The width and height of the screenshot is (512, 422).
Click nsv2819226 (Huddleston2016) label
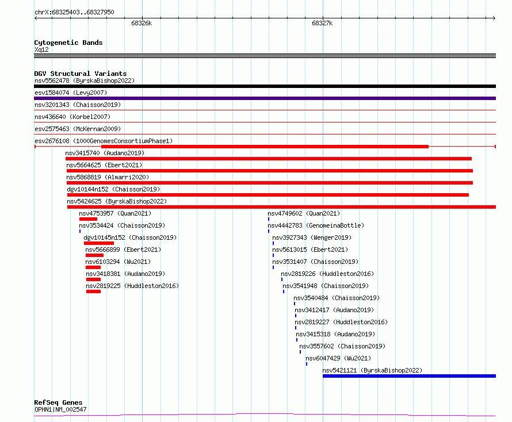point(327,274)
